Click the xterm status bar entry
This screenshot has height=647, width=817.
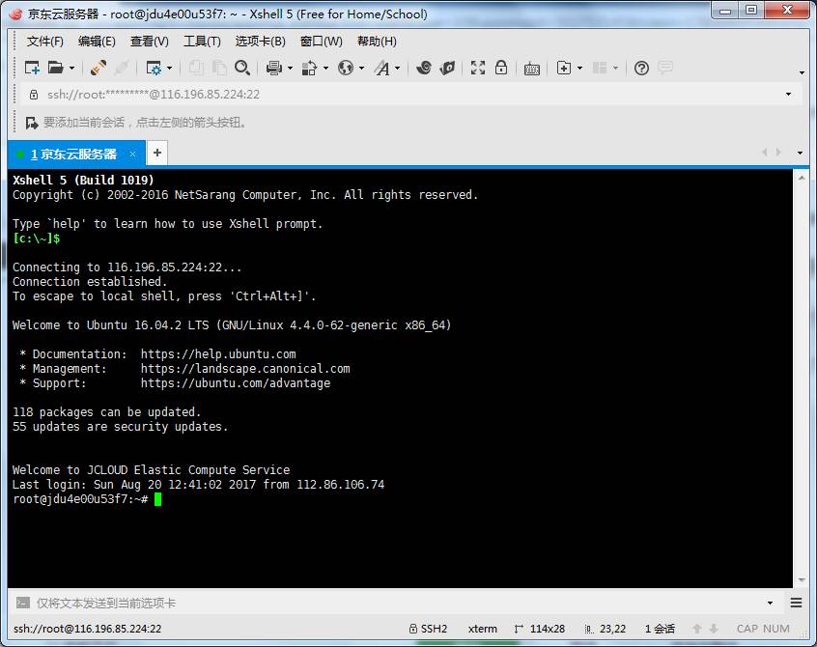click(x=483, y=629)
